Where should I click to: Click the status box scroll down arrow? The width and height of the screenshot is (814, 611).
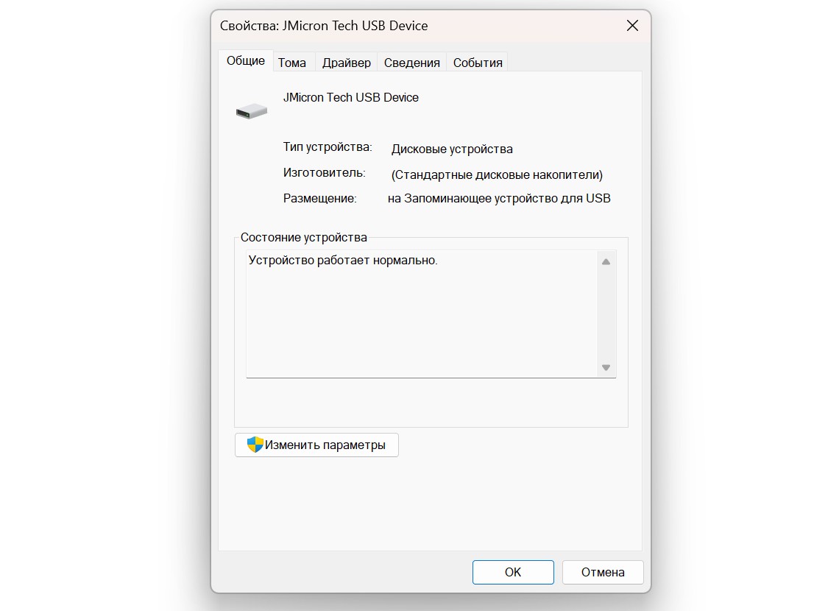point(606,367)
